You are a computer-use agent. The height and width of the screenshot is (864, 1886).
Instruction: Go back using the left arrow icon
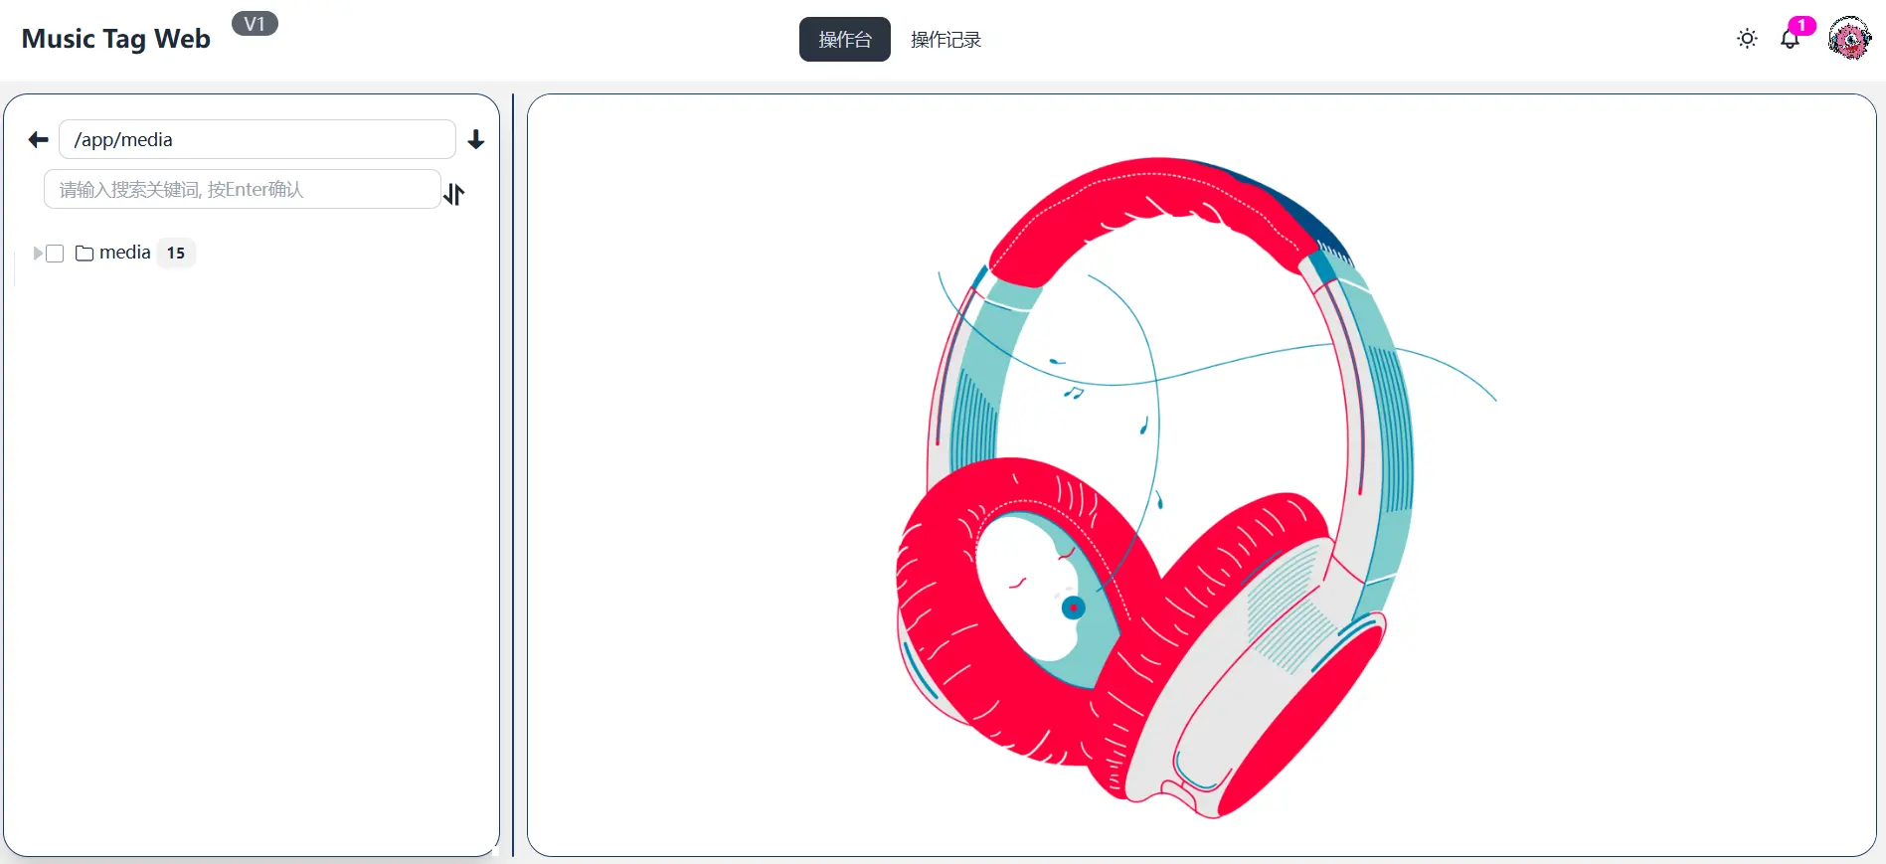38,139
